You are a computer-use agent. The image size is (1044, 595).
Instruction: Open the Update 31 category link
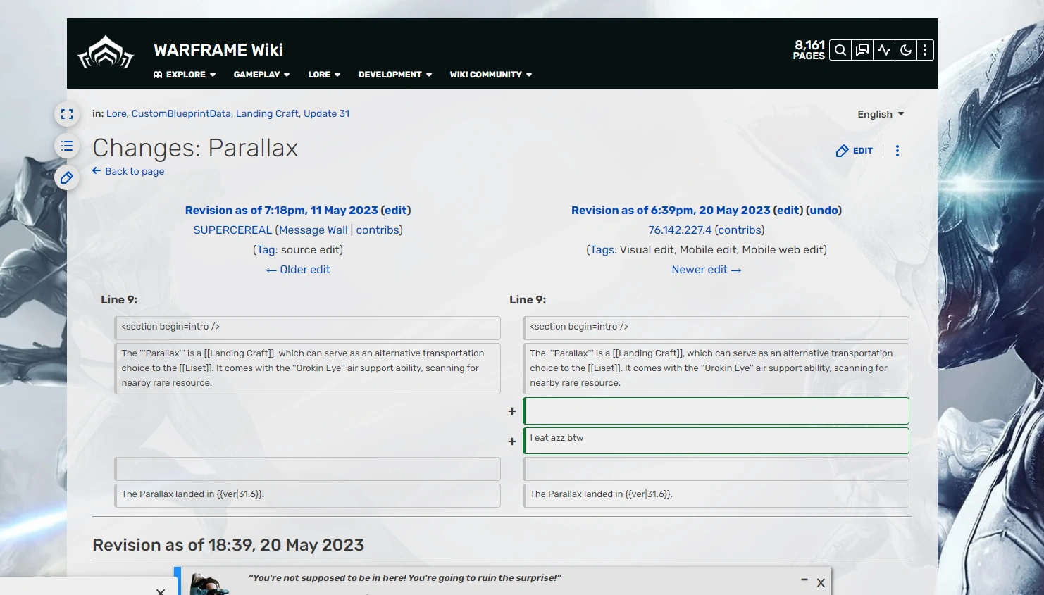pyautogui.click(x=326, y=113)
